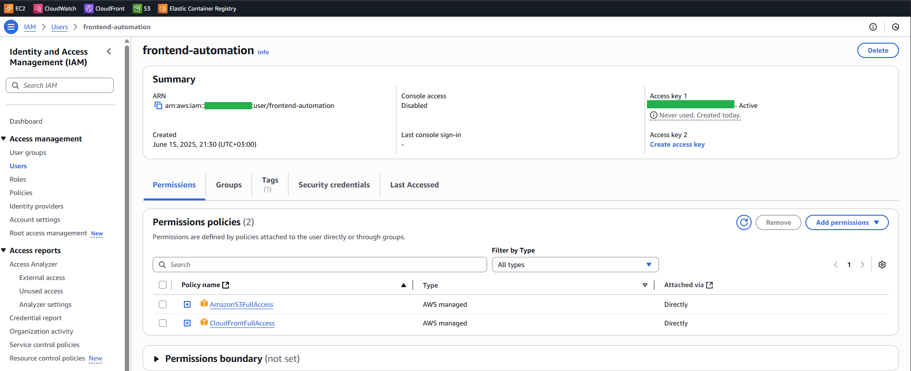Refresh the permissions policies list
The image size is (911, 371).
(744, 222)
